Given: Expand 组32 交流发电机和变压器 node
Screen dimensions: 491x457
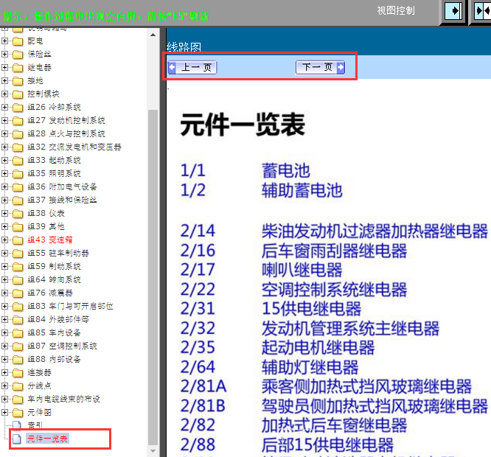Looking at the screenshot, I should point(4,147).
